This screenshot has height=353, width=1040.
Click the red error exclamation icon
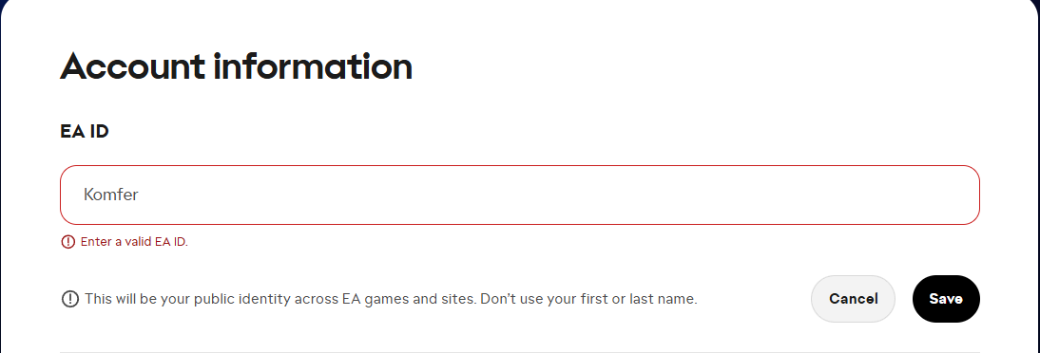(x=67, y=242)
